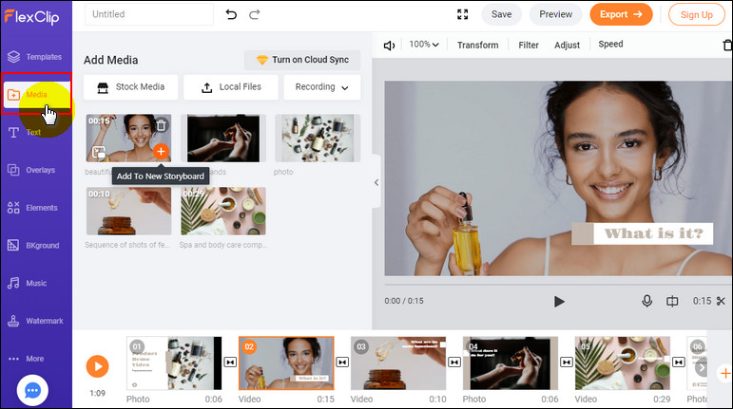Click the 'What is it?' text overlay
This screenshot has width=733, height=409.
(x=643, y=233)
